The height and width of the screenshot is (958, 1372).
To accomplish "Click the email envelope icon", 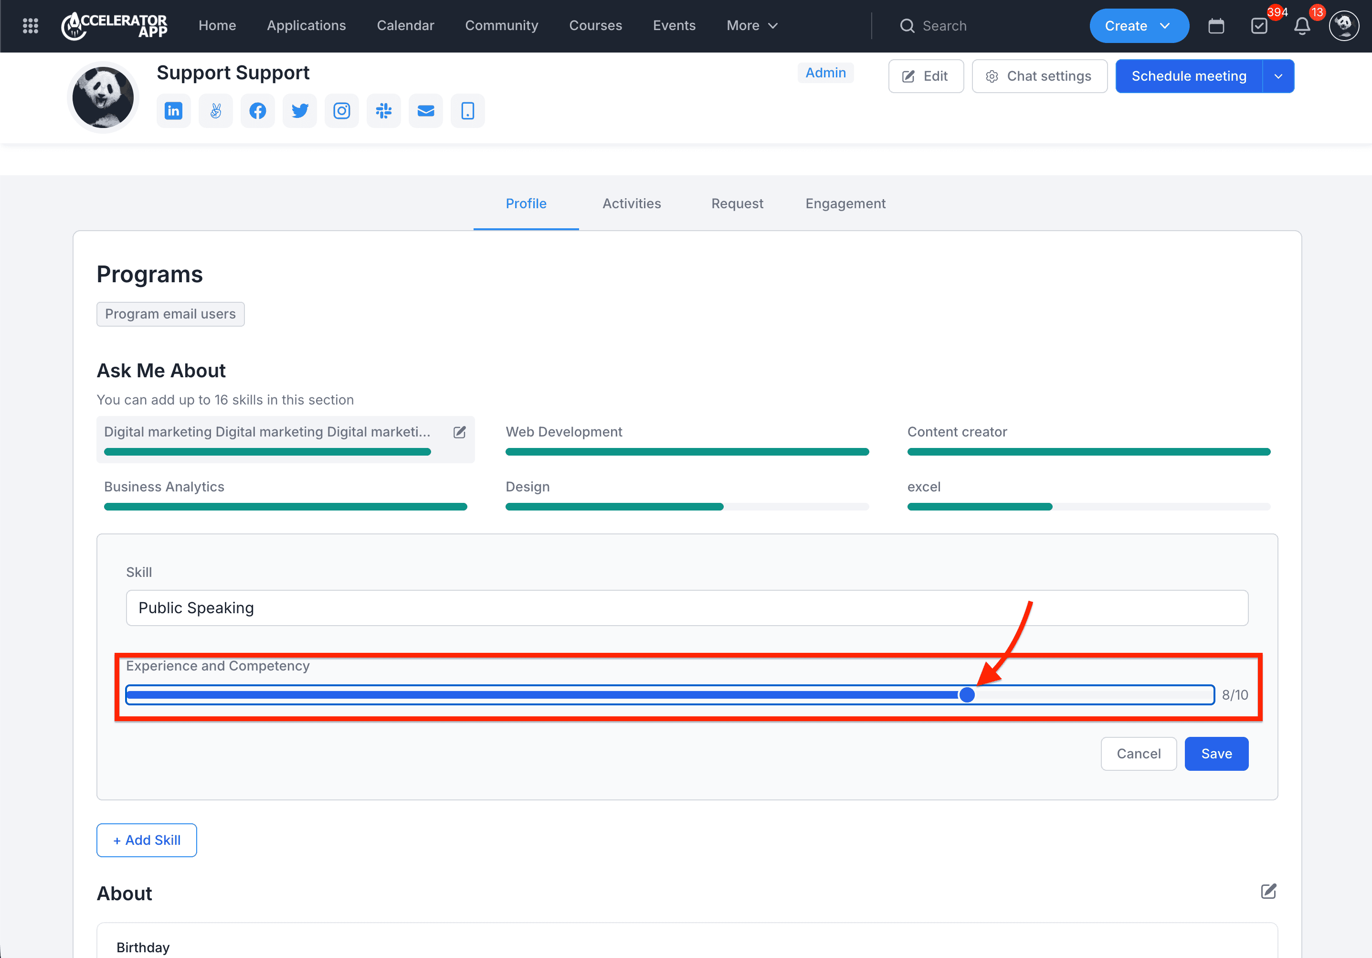I will 425,111.
